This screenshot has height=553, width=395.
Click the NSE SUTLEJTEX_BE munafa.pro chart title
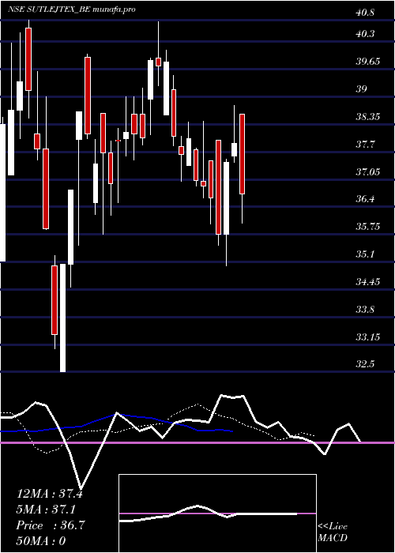72,9
